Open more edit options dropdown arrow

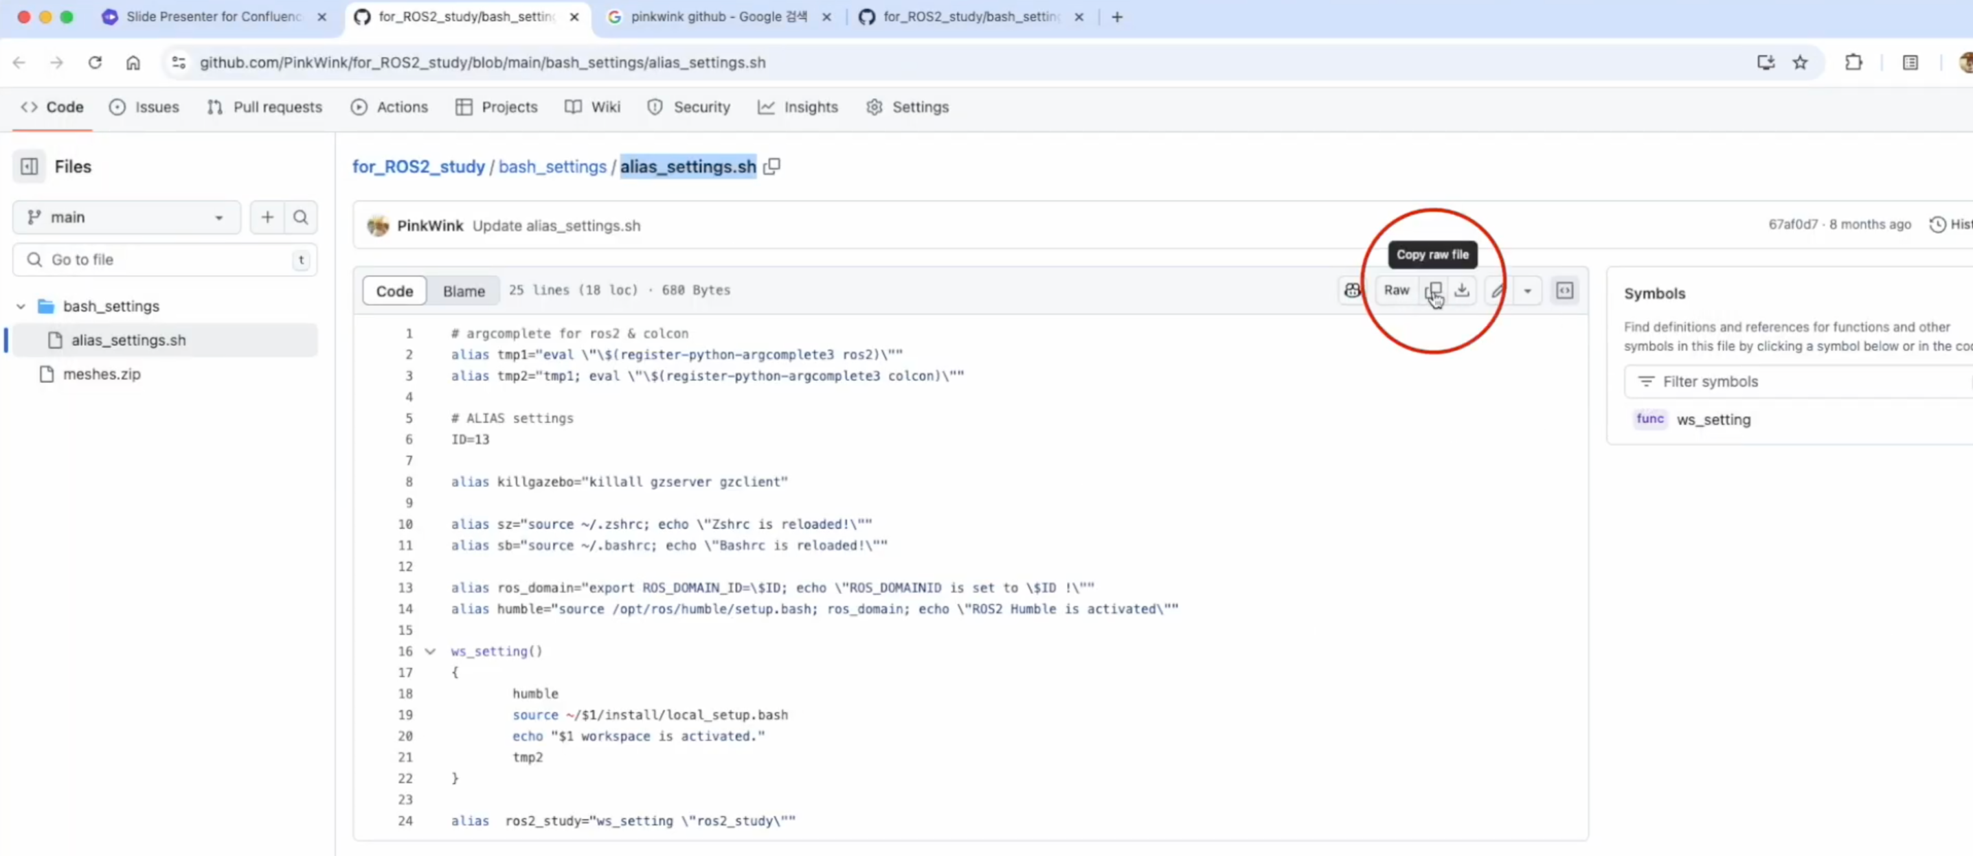click(x=1527, y=291)
